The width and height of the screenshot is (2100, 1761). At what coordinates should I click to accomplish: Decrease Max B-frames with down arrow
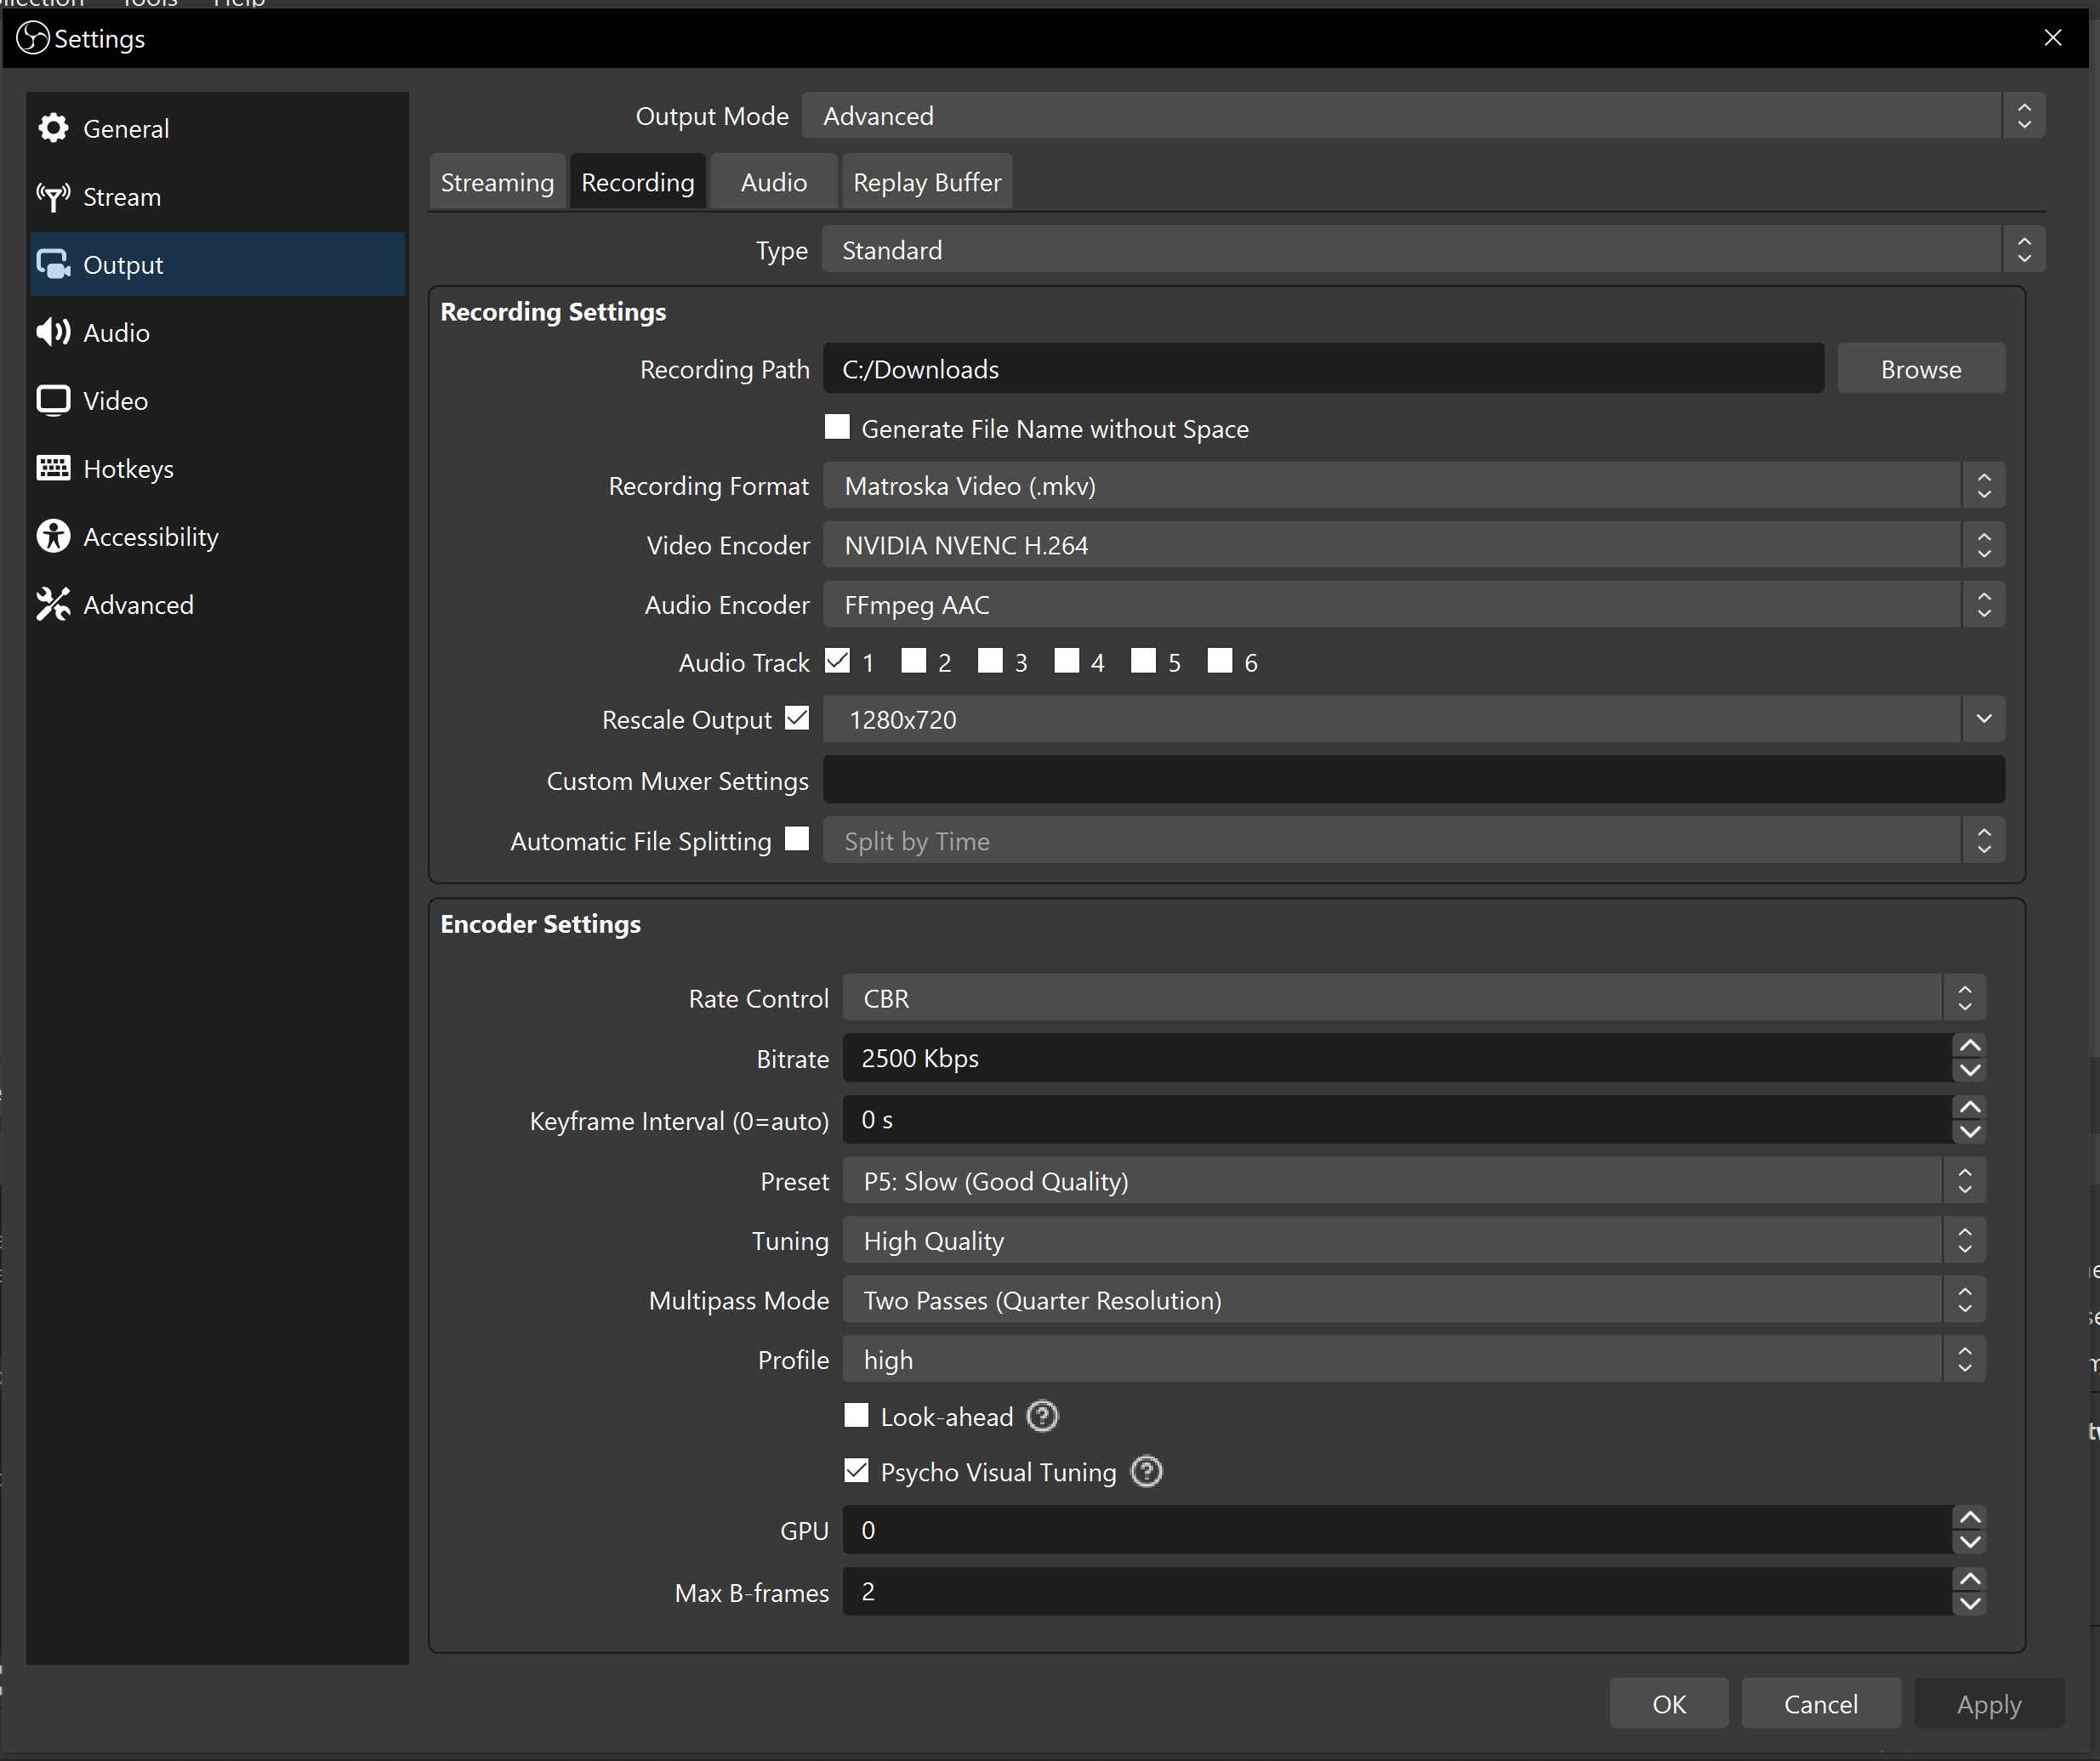click(1970, 1604)
